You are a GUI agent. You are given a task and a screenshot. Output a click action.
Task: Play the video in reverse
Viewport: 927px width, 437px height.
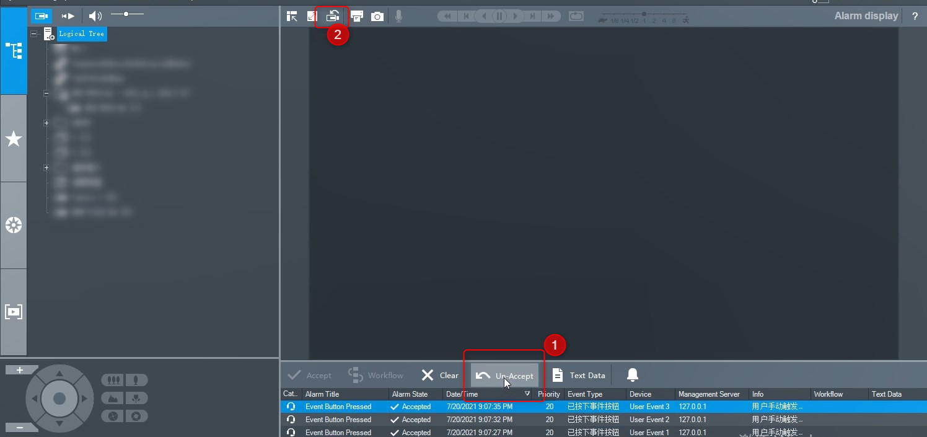coord(483,16)
